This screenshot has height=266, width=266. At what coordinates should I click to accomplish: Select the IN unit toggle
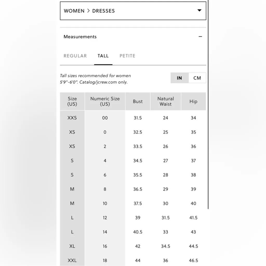point(179,78)
